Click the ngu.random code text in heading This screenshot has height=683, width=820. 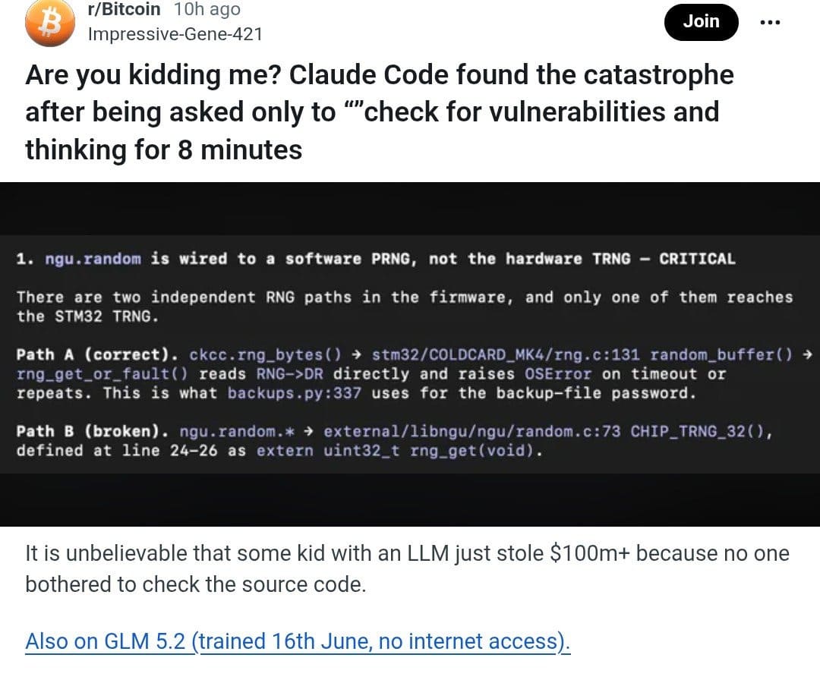(x=93, y=259)
